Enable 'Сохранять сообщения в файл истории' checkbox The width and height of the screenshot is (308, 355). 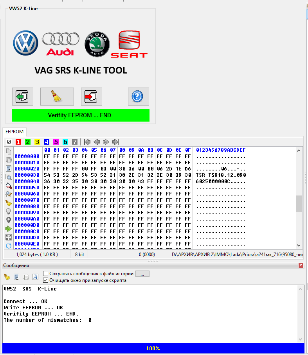click(45, 274)
